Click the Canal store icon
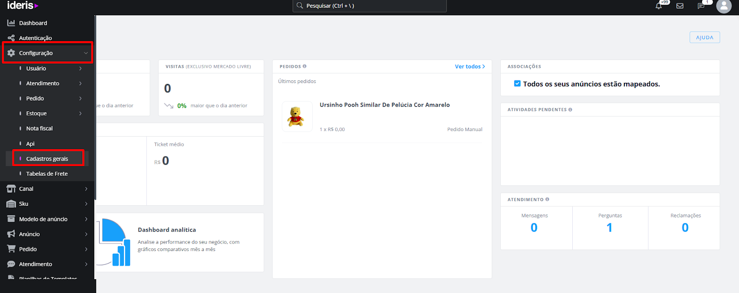 11,189
